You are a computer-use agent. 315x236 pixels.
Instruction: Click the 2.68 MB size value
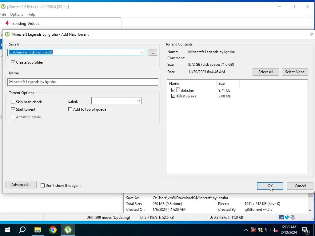[x=225, y=96]
